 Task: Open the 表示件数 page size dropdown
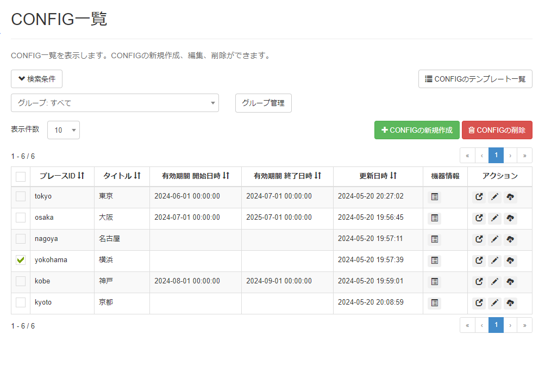64,130
